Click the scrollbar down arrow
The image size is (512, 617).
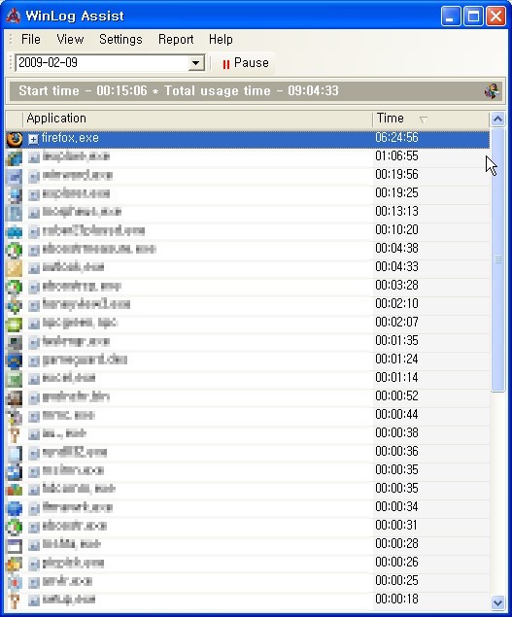497,602
